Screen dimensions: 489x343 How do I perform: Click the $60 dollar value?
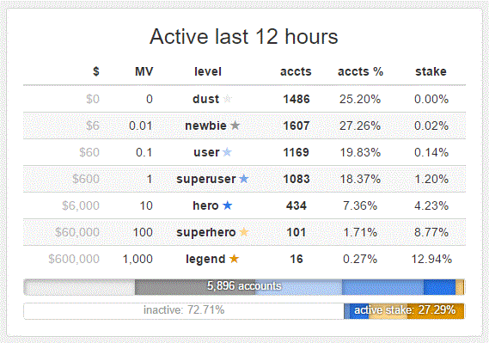[x=89, y=152]
